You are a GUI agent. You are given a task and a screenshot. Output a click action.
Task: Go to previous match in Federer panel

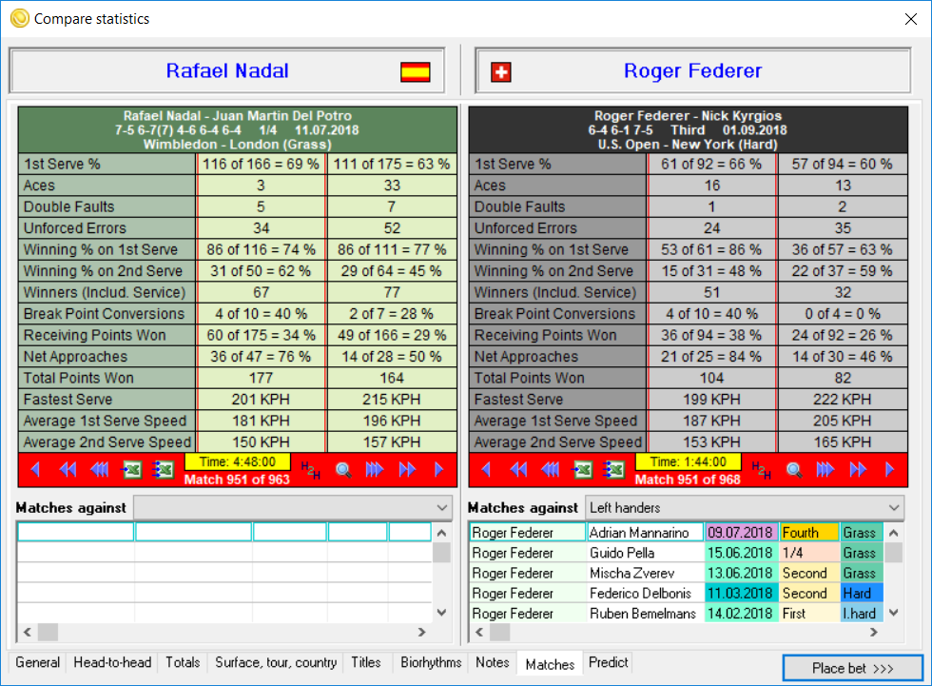[486, 470]
